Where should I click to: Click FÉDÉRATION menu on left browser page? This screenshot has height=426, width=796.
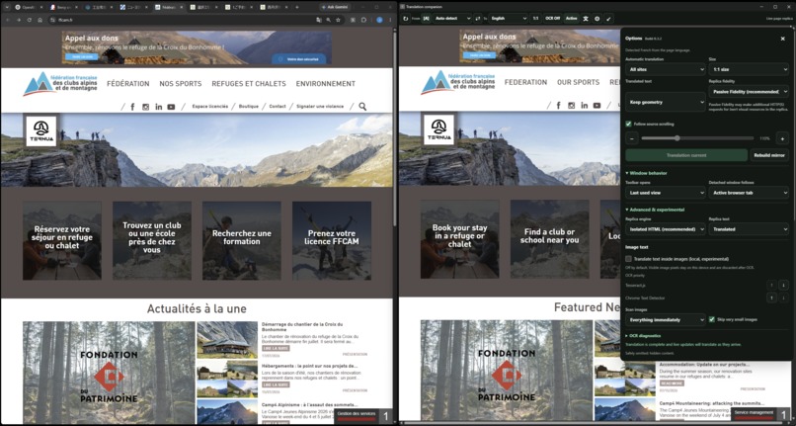(128, 83)
